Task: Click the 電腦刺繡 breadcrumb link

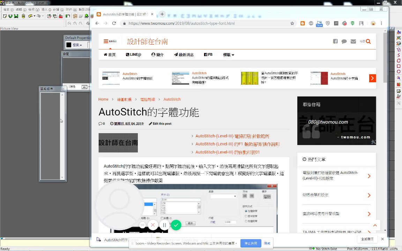Action: [x=147, y=99]
